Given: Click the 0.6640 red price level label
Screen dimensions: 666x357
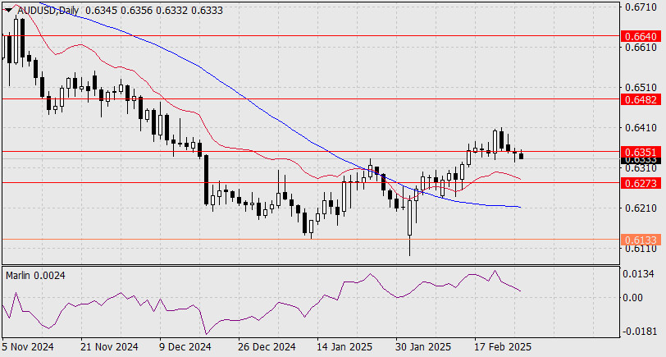Looking at the screenshot, I should [641, 36].
